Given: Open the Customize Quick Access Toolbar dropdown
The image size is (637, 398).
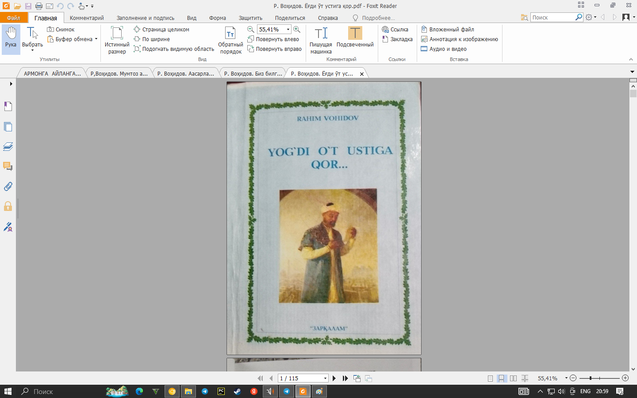Looking at the screenshot, I should (x=92, y=6).
